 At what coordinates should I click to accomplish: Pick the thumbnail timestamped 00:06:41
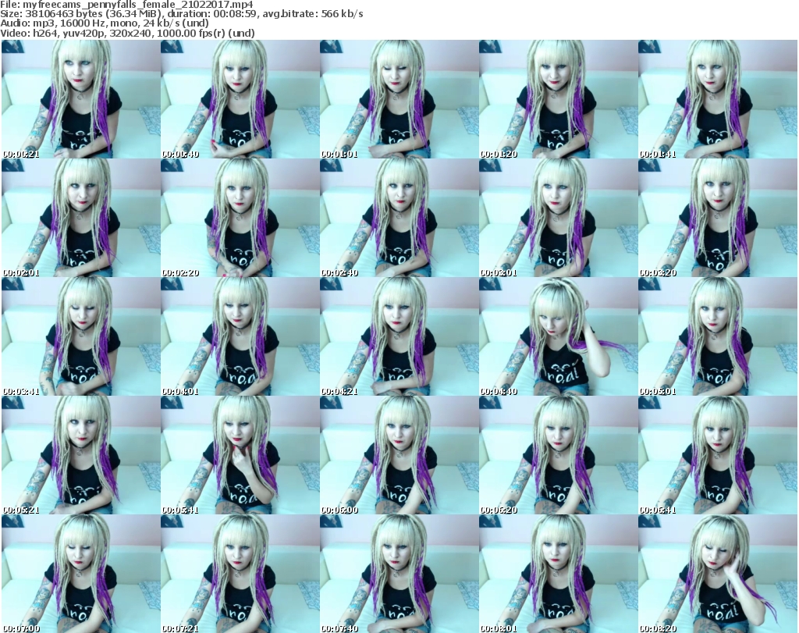pos(718,455)
